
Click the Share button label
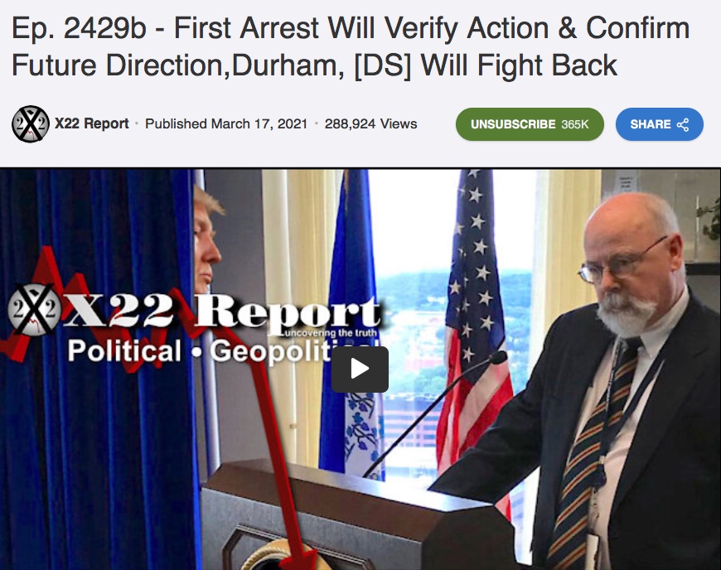point(651,124)
